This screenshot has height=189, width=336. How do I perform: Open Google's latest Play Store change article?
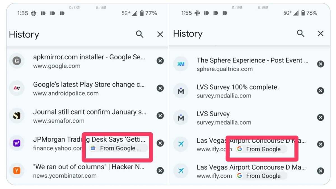[89, 88]
